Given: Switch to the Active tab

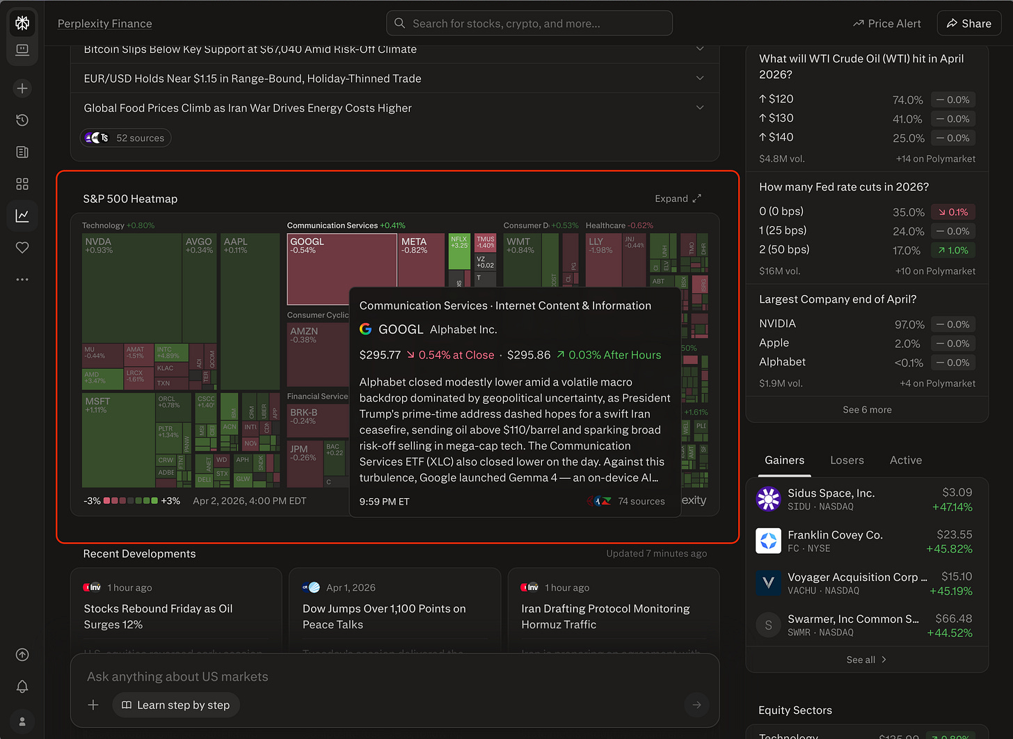Looking at the screenshot, I should 905,460.
